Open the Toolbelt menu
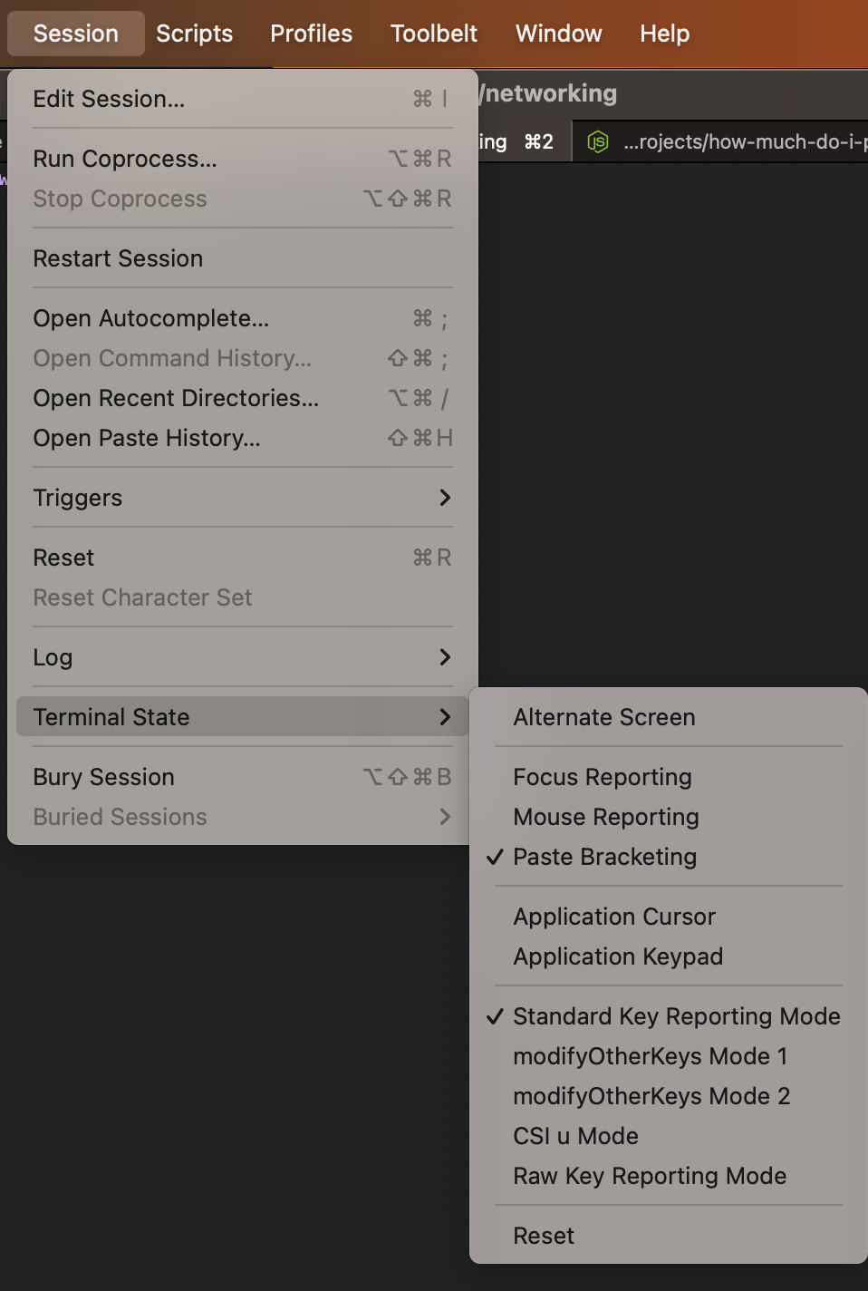868x1291 pixels. click(434, 34)
